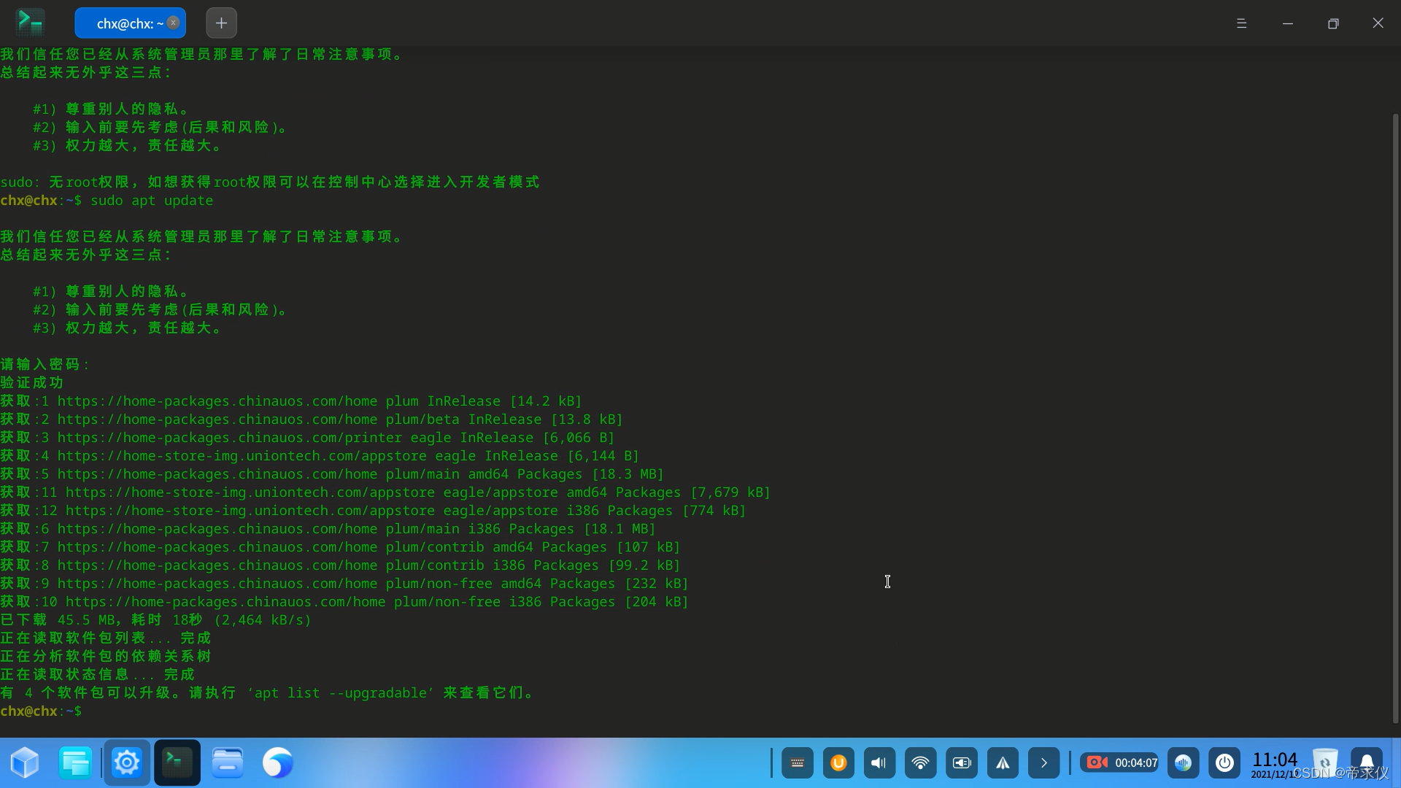Open the onscreen keyboard tray icon
The image size is (1401, 788).
[x=797, y=763]
